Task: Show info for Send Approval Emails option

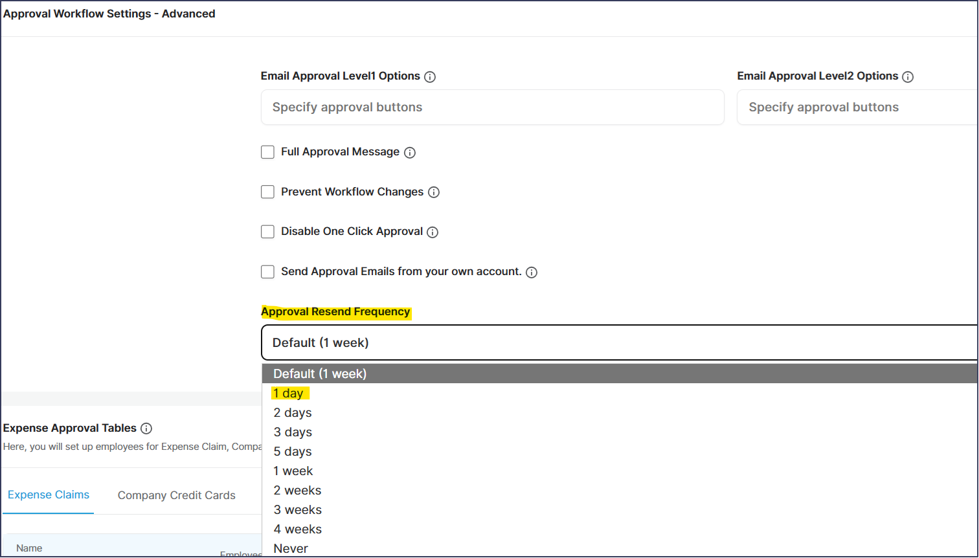Action: pos(532,273)
